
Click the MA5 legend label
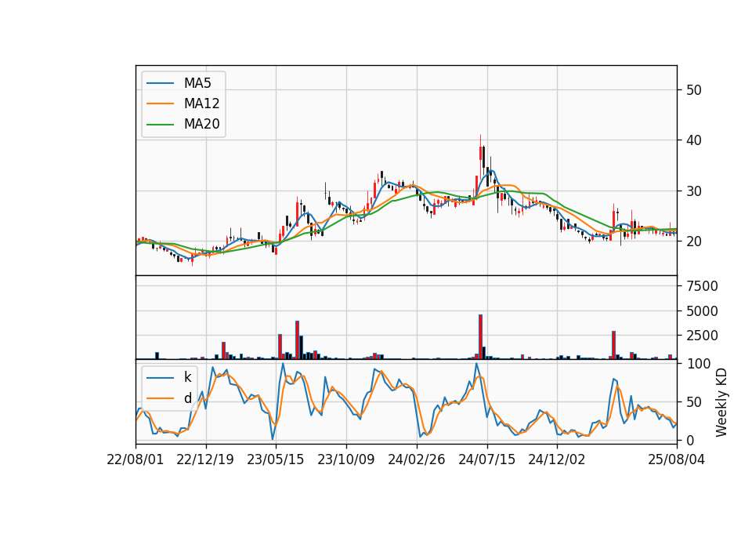(x=197, y=83)
